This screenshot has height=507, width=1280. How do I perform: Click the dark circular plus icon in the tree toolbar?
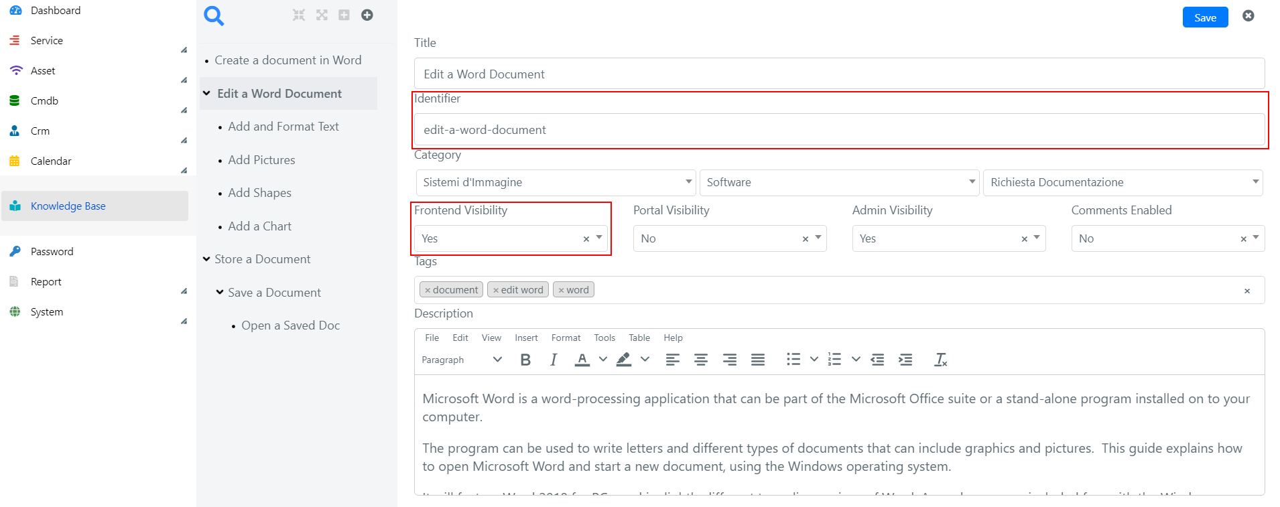pos(367,15)
